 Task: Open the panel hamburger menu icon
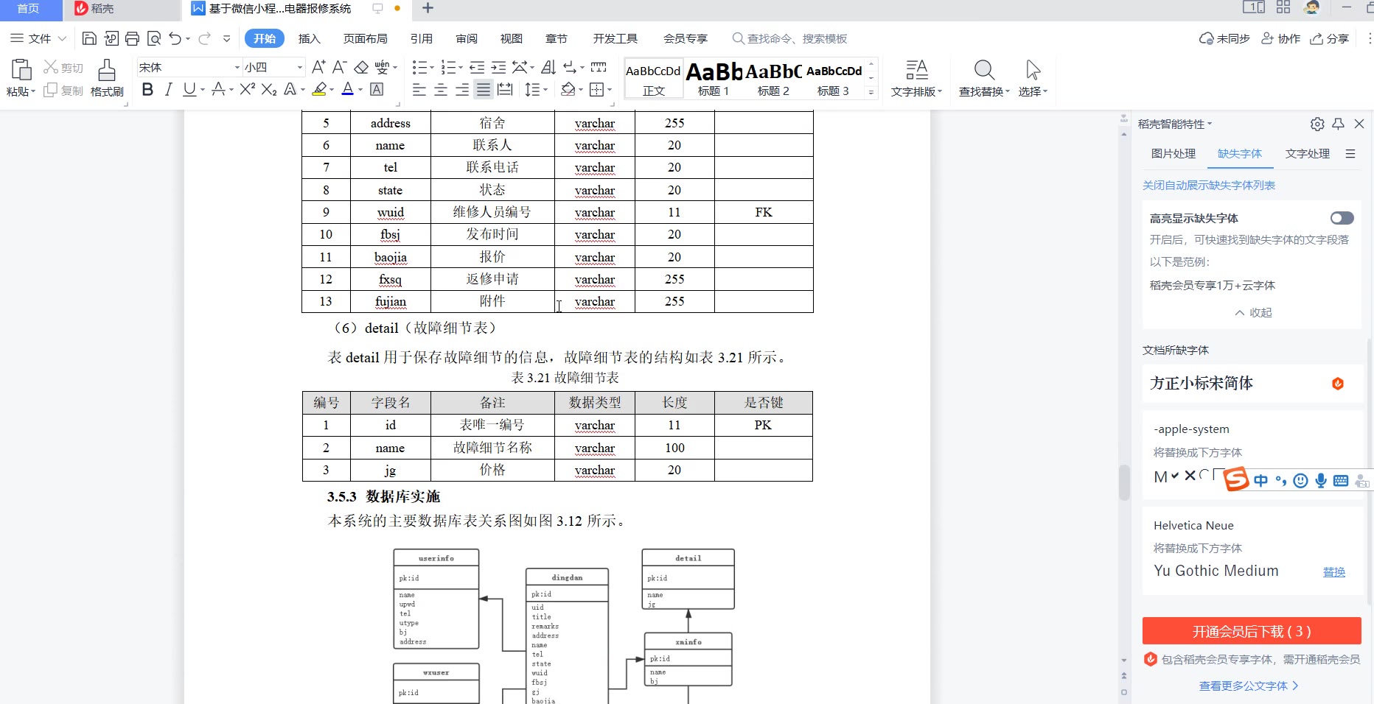click(x=1350, y=154)
